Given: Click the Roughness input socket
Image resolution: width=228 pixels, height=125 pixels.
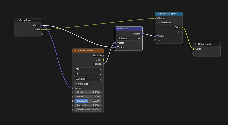Looking at the screenshot, I should click(72, 101).
